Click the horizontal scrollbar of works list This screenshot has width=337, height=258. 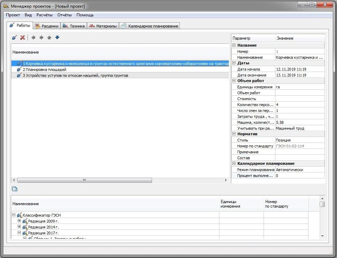[x=84, y=180]
